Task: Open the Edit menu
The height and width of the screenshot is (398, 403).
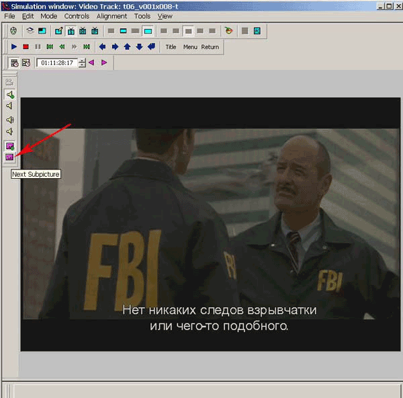Action: coord(28,16)
